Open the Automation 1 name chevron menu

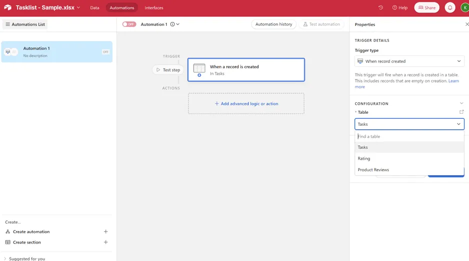pos(178,24)
